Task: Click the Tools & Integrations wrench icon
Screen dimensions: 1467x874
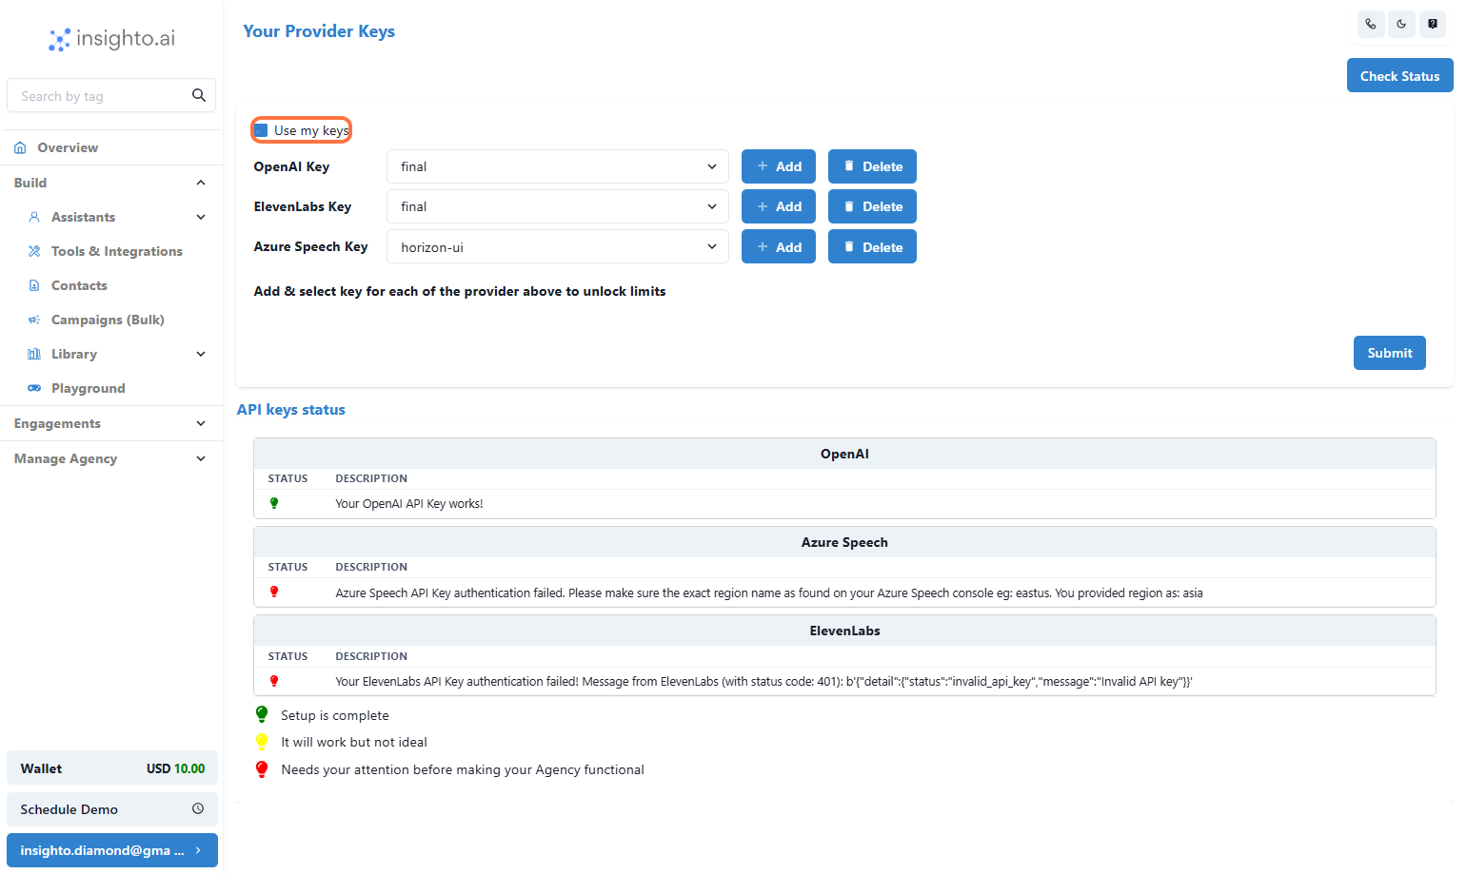Action: 34,251
